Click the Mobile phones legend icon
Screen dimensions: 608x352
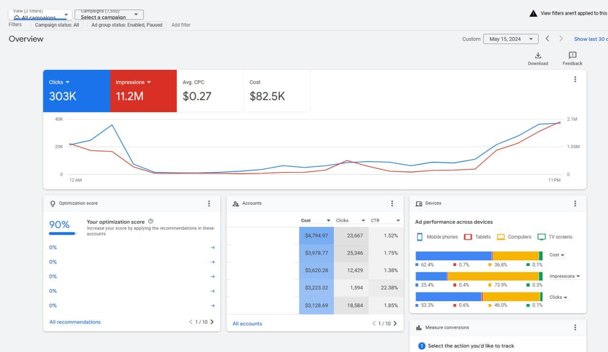(x=419, y=237)
